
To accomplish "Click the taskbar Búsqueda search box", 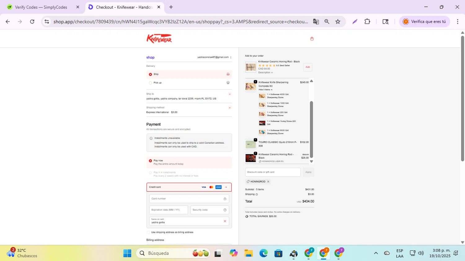I will [x=173, y=253].
